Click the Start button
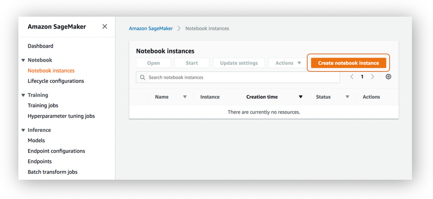The height and width of the screenshot is (199, 433). click(x=192, y=63)
